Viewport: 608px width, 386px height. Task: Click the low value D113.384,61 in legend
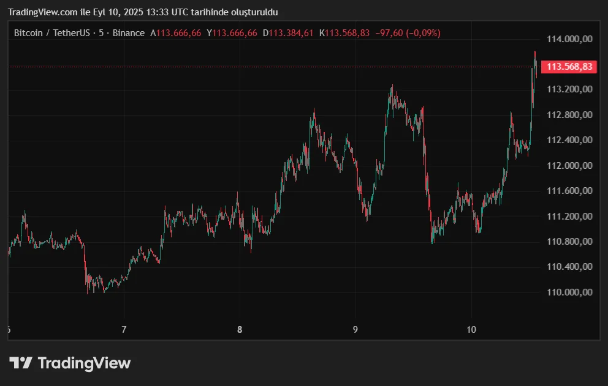[288, 33]
